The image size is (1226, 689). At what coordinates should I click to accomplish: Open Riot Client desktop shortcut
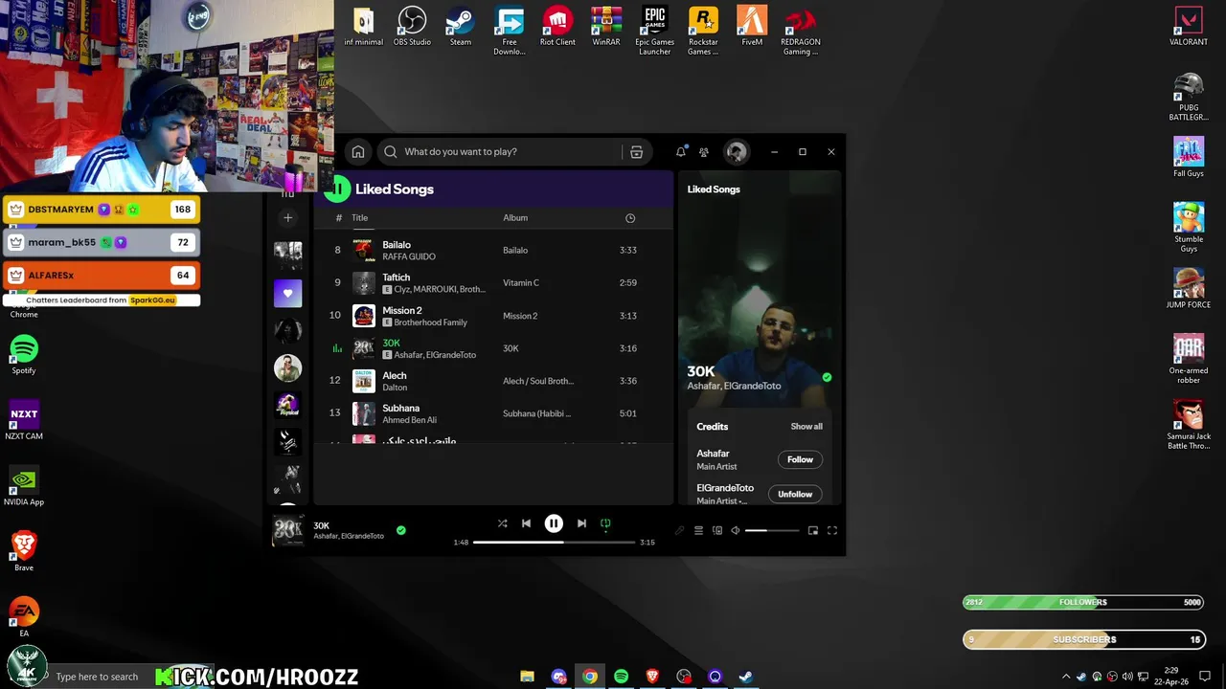tap(557, 27)
